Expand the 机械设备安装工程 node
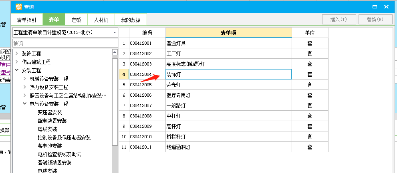 pyautogui.click(x=24, y=79)
